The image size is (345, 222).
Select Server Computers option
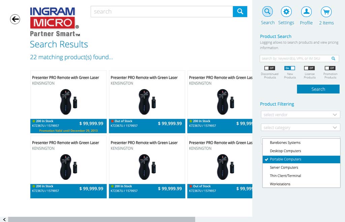point(284,167)
